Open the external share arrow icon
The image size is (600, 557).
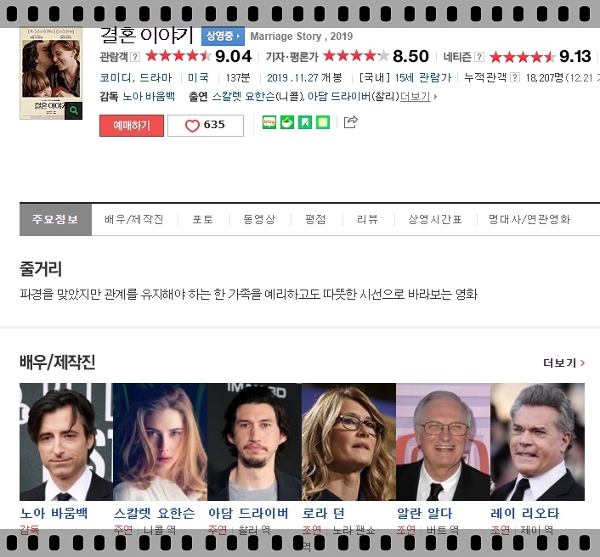pos(350,122)
